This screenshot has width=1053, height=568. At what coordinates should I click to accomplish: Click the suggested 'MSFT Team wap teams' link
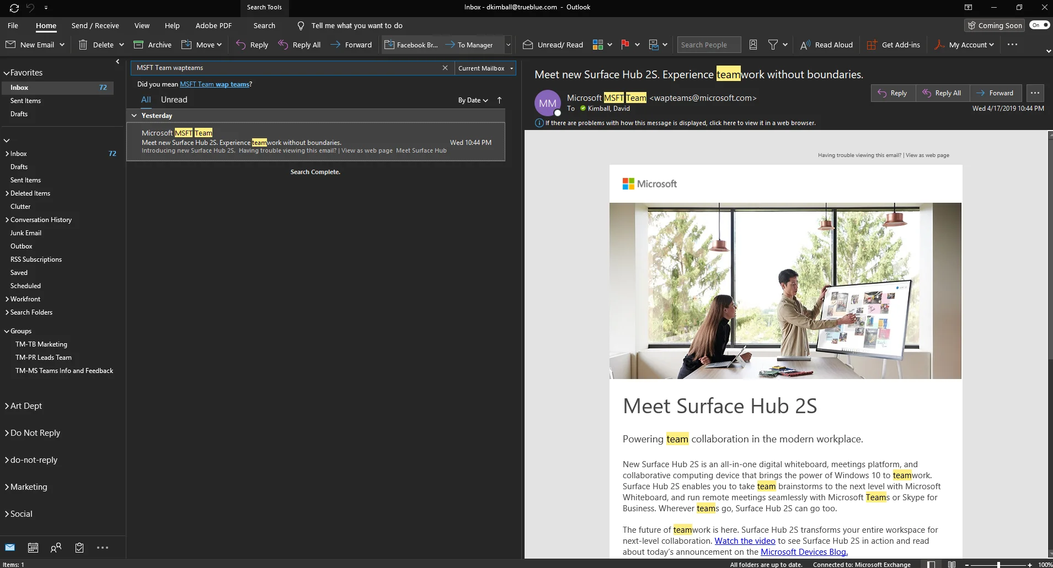[x=215, y=84]
